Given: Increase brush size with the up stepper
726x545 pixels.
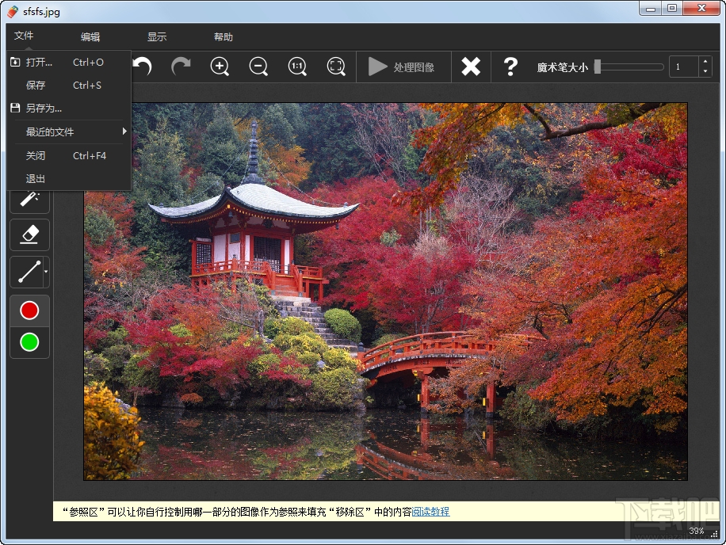Looking at the screenshot, I should coord(705,62).
